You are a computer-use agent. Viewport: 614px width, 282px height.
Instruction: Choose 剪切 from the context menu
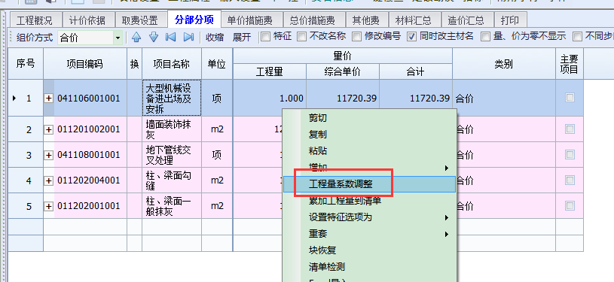point(369,118)
